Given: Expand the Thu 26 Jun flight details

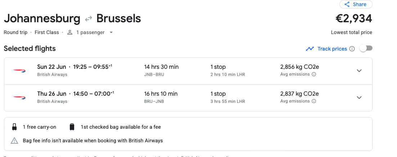Looking at the screenshot, I should [x=359, y=97].
